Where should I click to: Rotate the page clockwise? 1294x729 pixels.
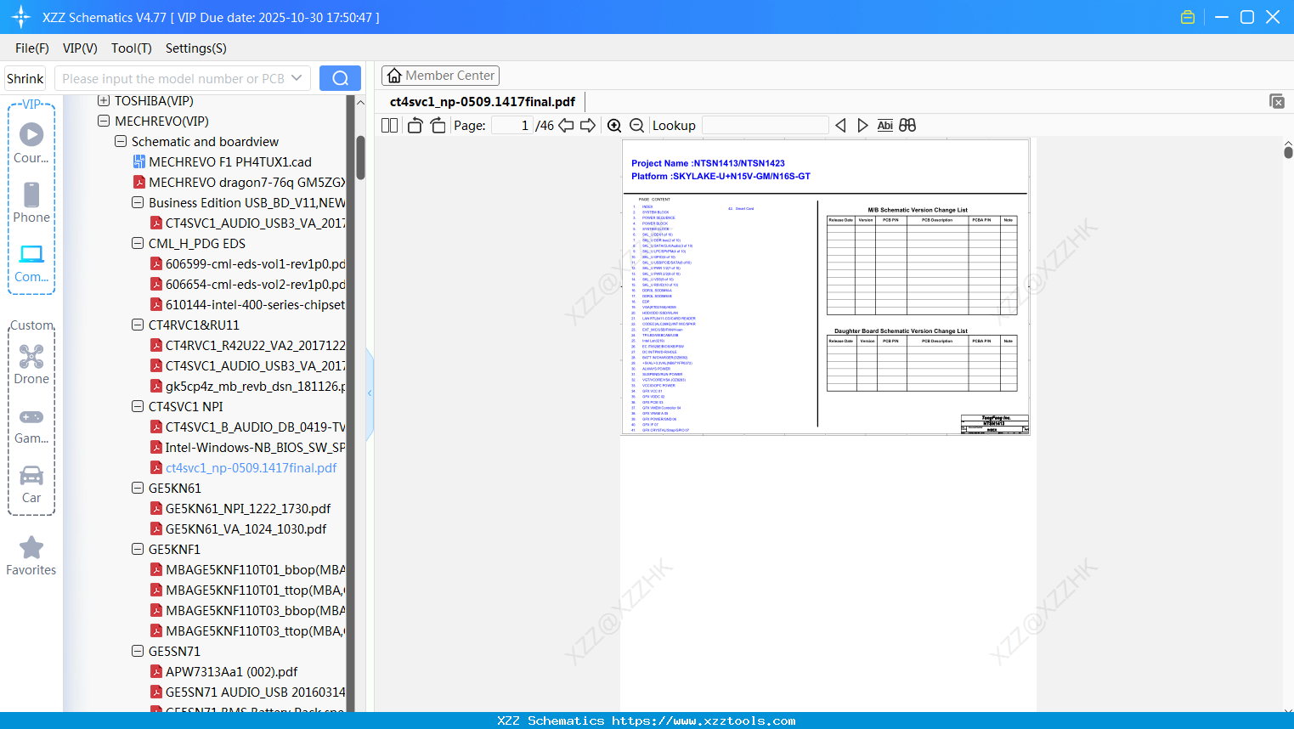[x=438, y=125]
